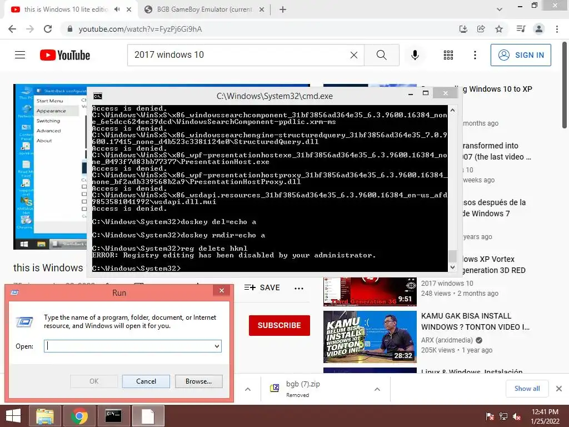Image resolution: width=569 pixels, height=427 pixels.
Task: Go to YouTube home via logo
Action: pyautogui.click(x=65, y=55)
